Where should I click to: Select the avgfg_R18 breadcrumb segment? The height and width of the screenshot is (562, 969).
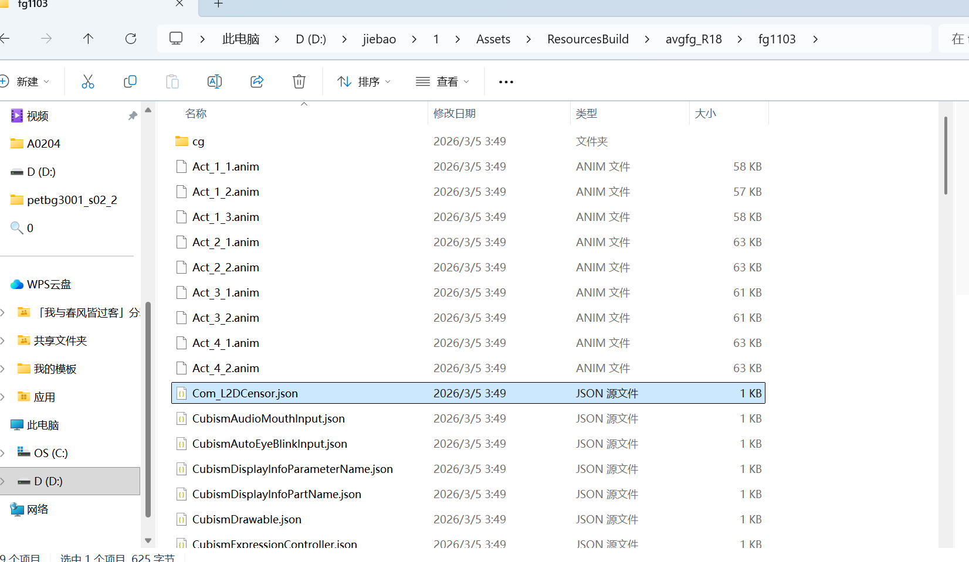(x=693, y=39)
